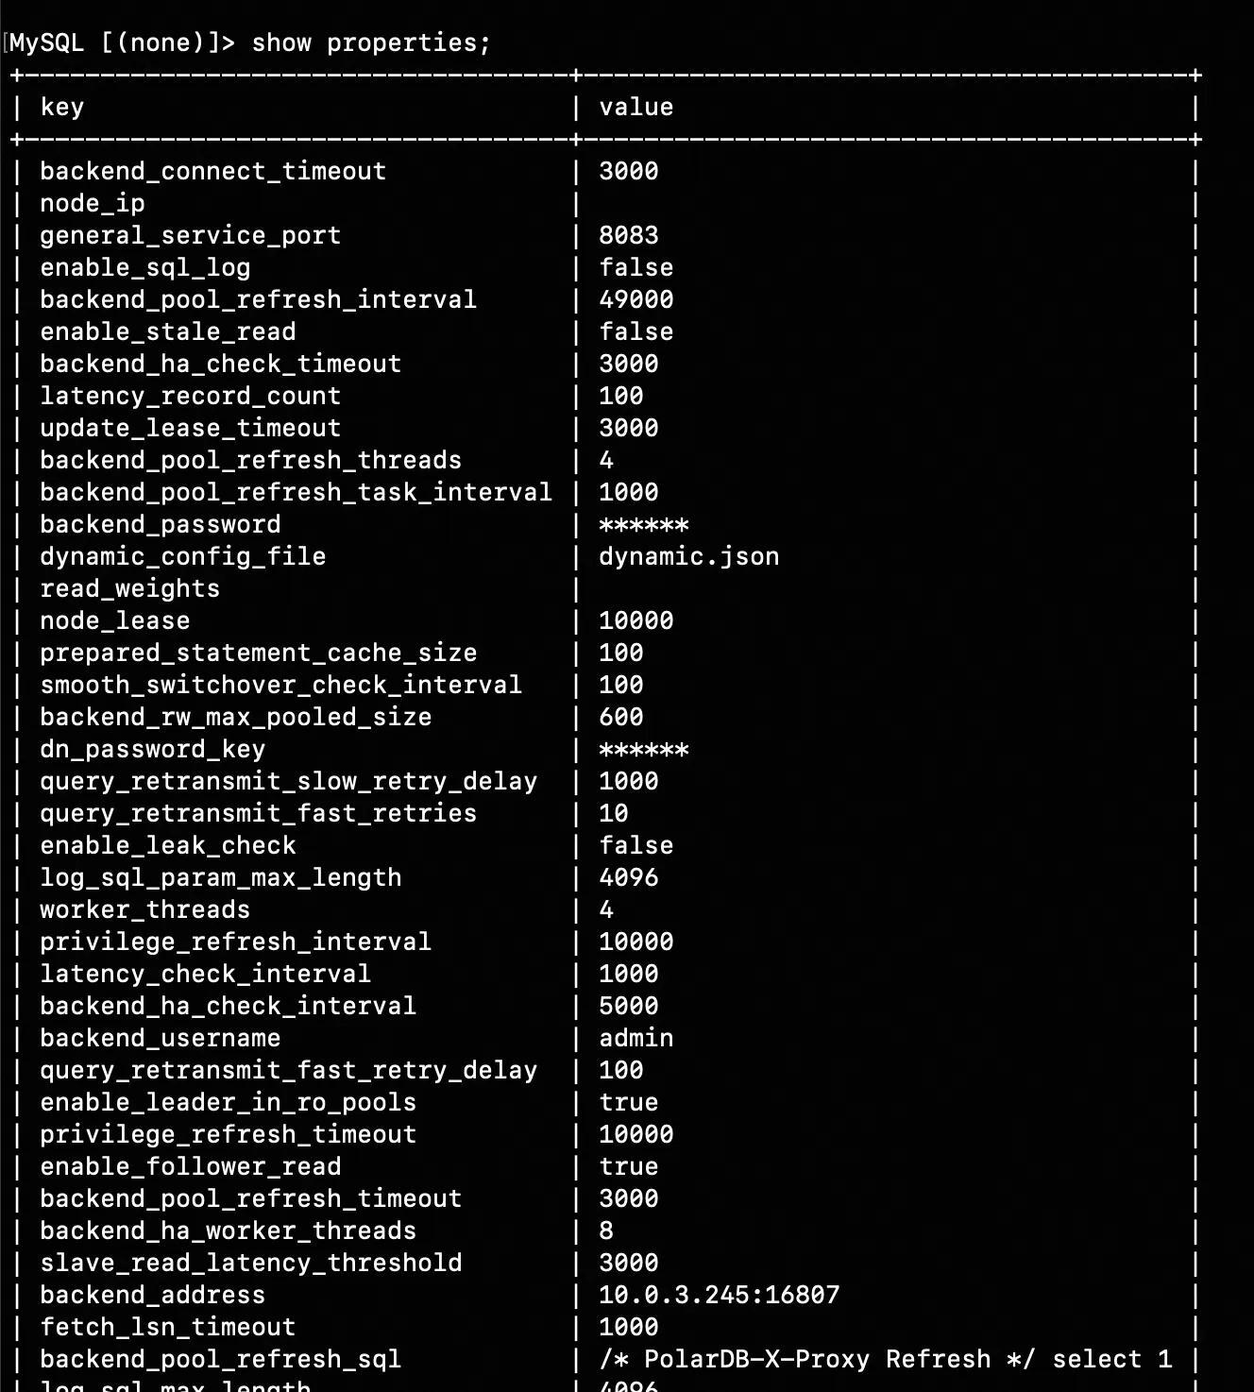Click the backend_password masked value
Screen dimensions: 1254x1392
point(643,525)
